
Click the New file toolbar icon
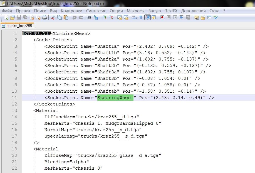pyautogui.click(x=6, y=17)
